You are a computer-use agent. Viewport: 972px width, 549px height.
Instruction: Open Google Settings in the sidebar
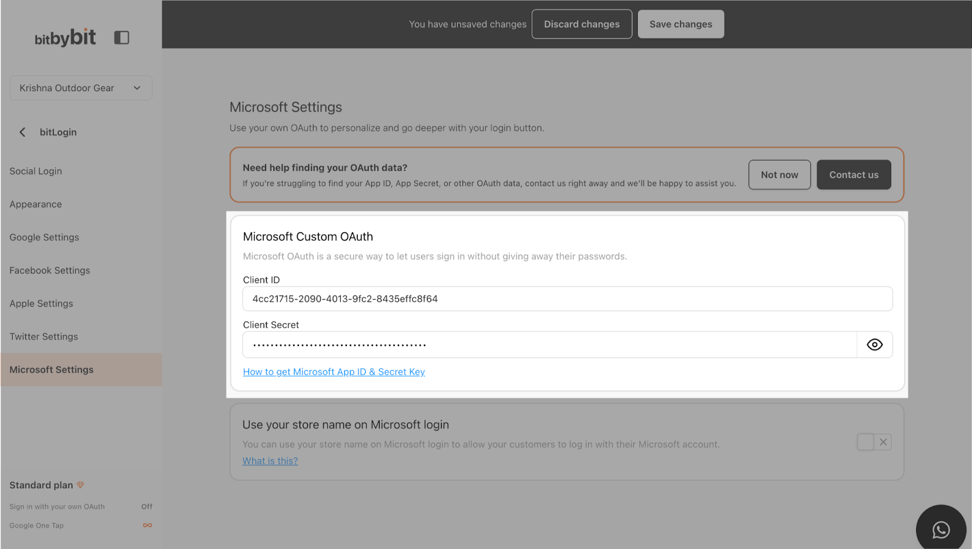pos(44,238)
